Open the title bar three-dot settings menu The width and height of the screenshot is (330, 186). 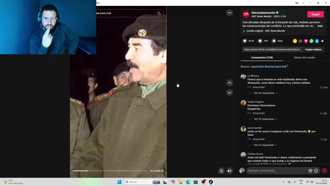tap(303, 3)
